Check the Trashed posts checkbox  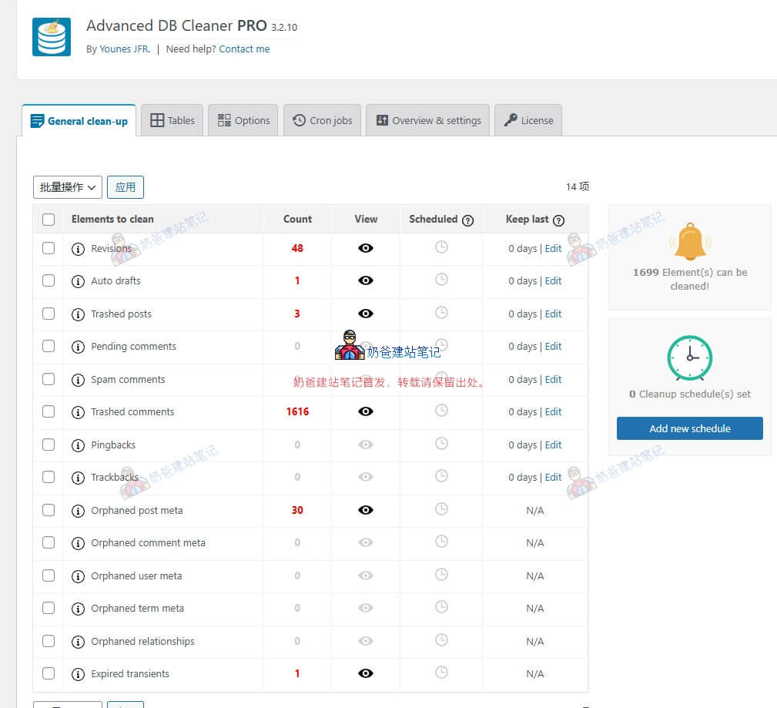[49, 314]
